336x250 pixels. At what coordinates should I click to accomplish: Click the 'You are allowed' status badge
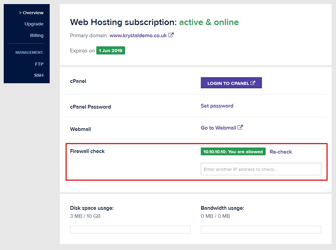point(233,152)
